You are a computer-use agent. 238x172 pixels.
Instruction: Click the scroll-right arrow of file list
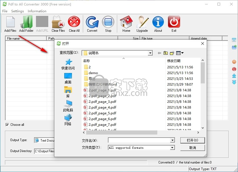(198, 133)
